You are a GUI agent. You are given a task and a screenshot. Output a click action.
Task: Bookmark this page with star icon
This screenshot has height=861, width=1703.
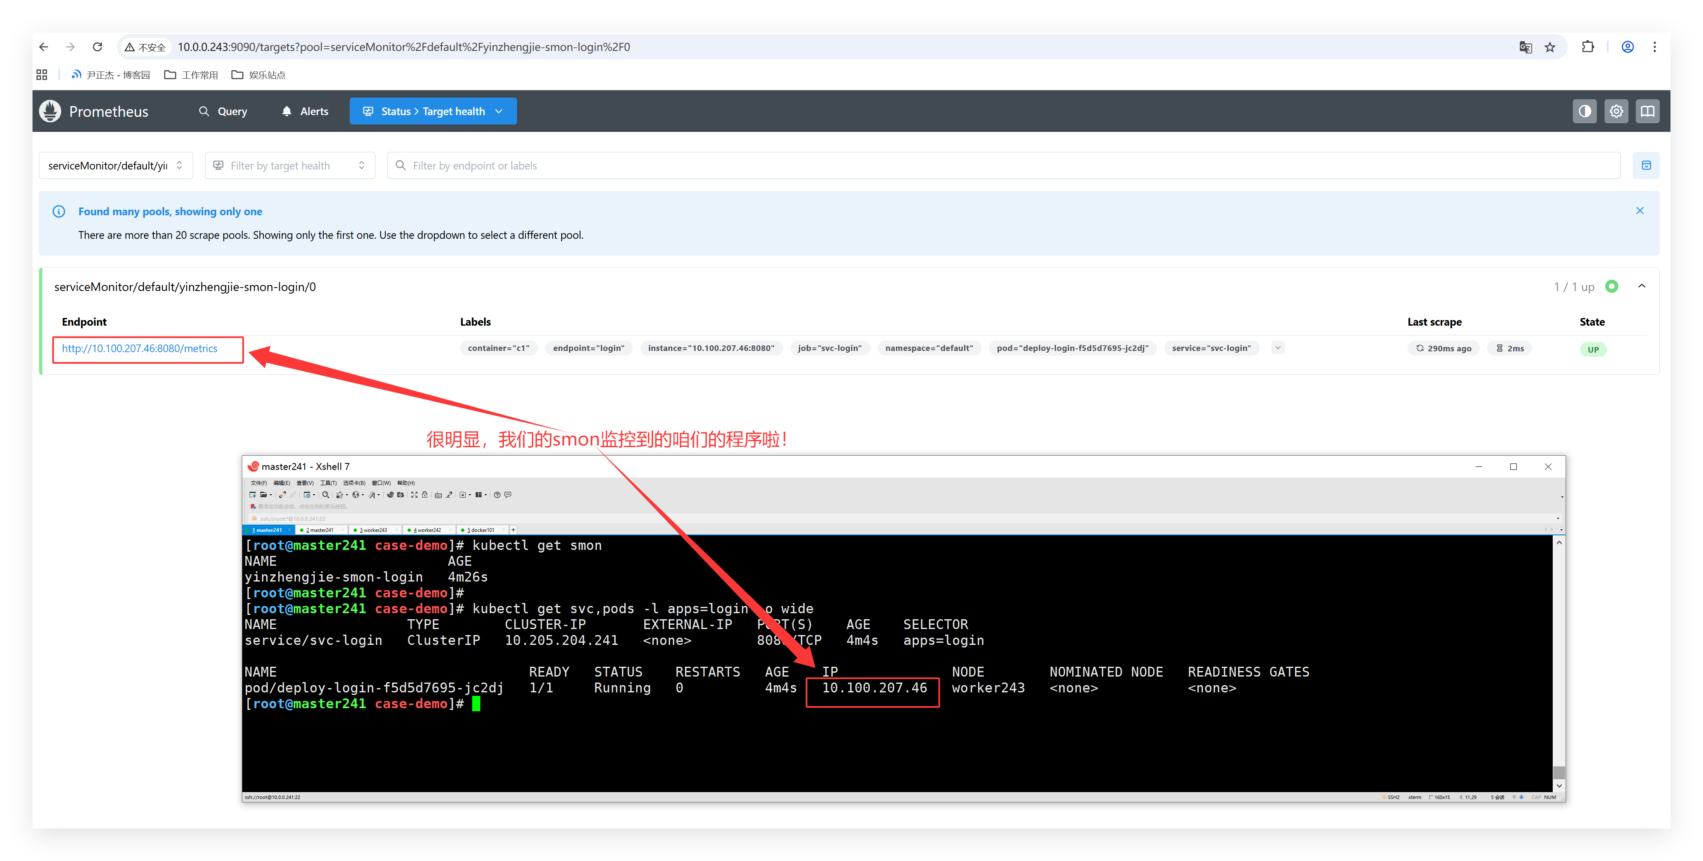point(1550,47)
